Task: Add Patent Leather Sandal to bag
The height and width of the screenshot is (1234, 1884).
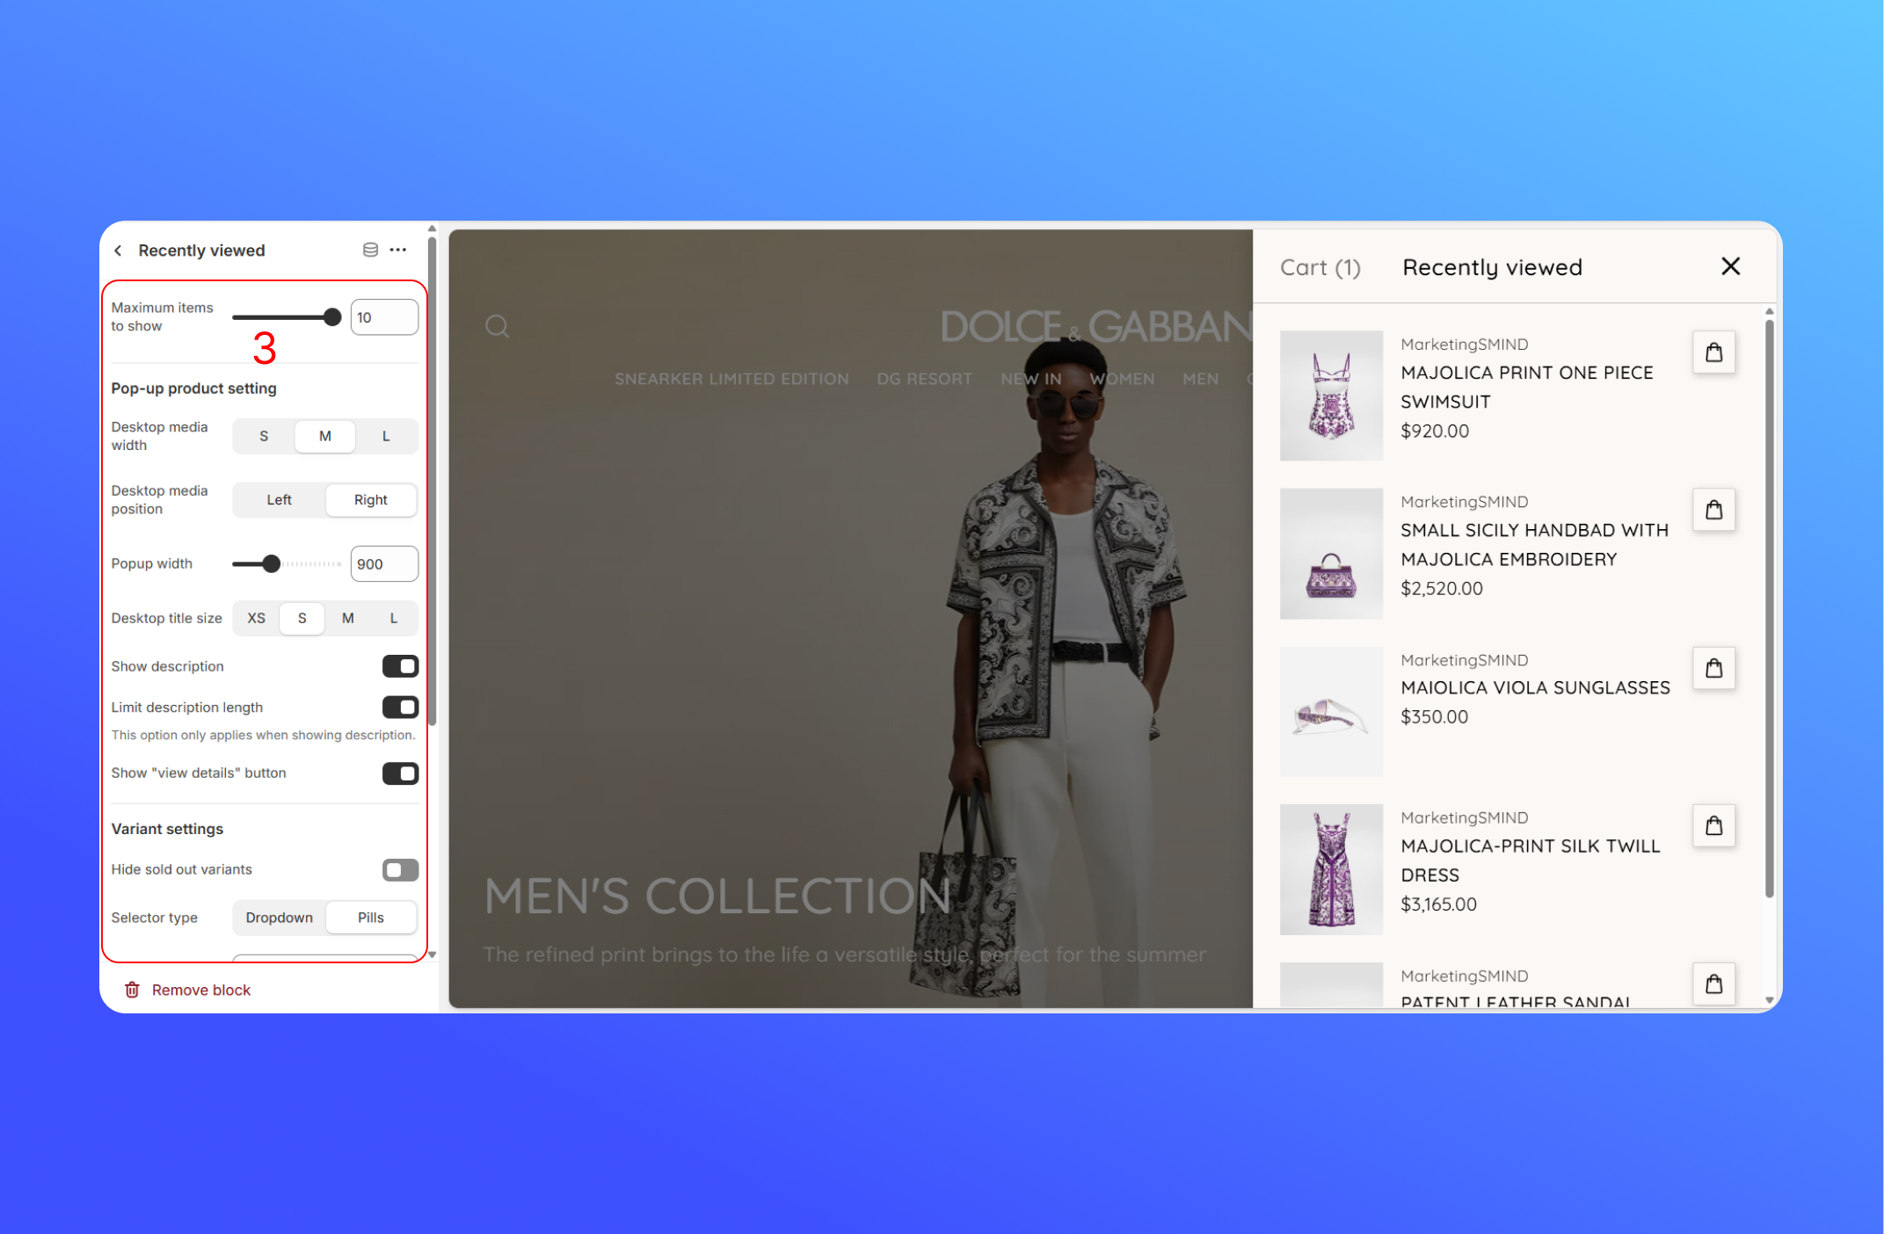Action: click(x=1713, y=984)
